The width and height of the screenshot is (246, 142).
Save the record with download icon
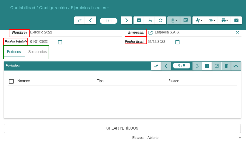[x=150, y=20]
